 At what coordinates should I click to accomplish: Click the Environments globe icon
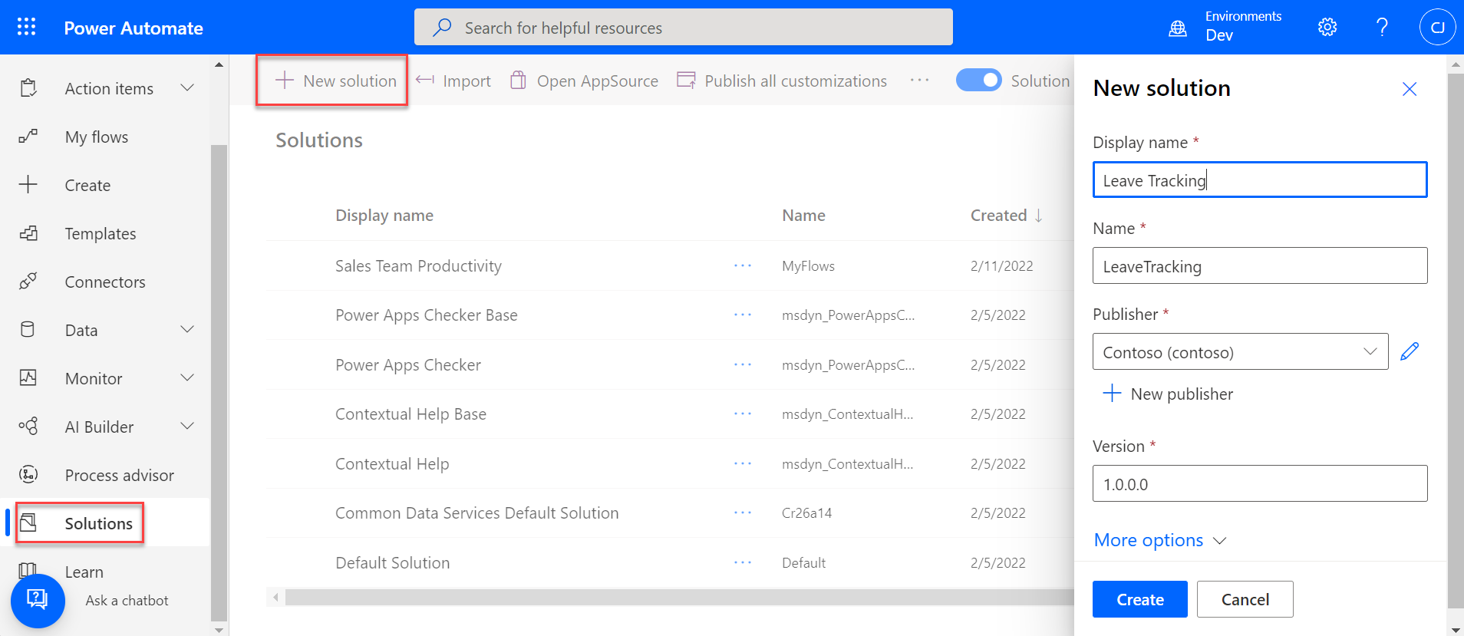tap(1177, 29)
